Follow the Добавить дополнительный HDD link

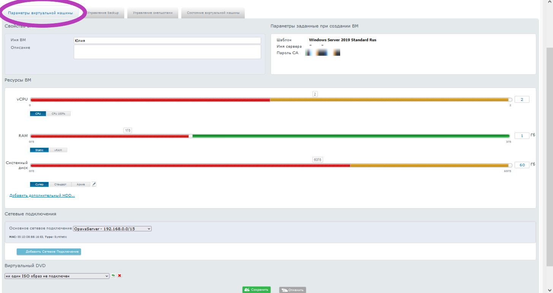[x=42, y=196]
